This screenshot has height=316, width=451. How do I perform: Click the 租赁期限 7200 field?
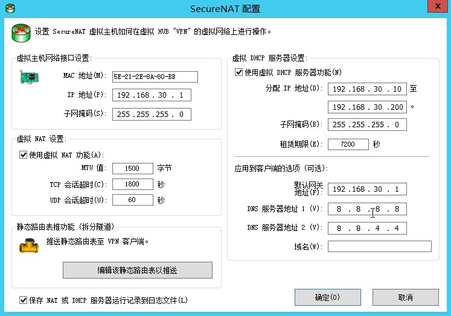tap(348, 144)
